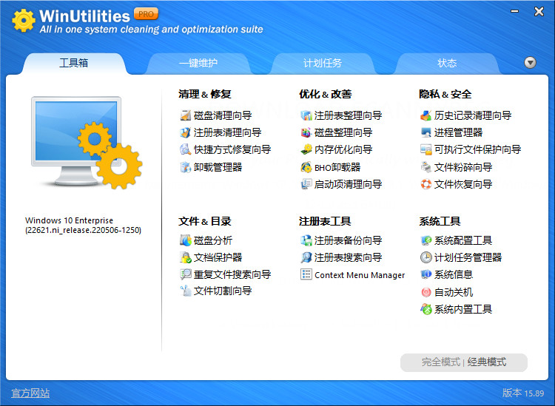This screenshot has width=555, height=406.
Task: Open 注册表搜索向导 label
Action: pos(348,257)
